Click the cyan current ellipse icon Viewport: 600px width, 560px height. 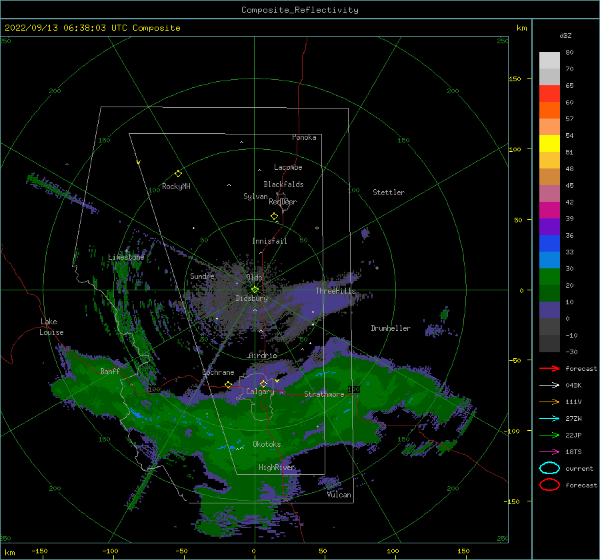[549, 468]
